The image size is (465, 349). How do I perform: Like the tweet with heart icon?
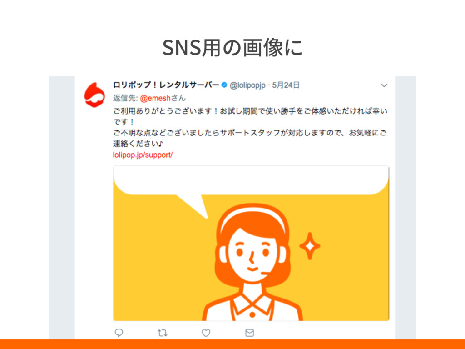206,333
